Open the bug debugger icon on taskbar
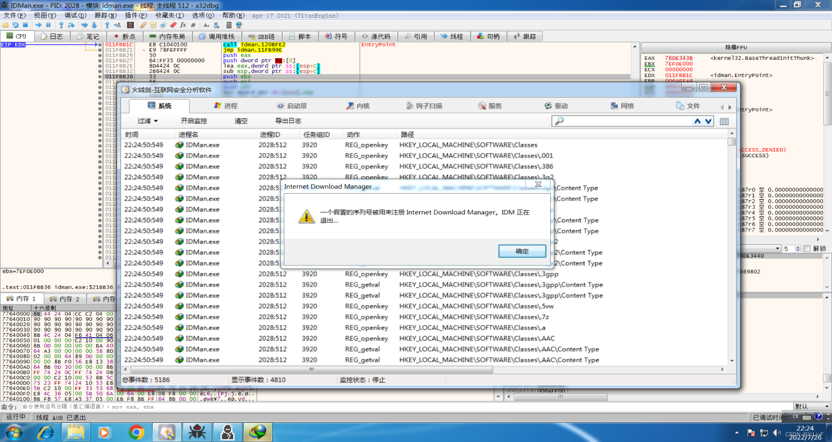The height and width of the screenshot is (442, 832). click(197, 432)
